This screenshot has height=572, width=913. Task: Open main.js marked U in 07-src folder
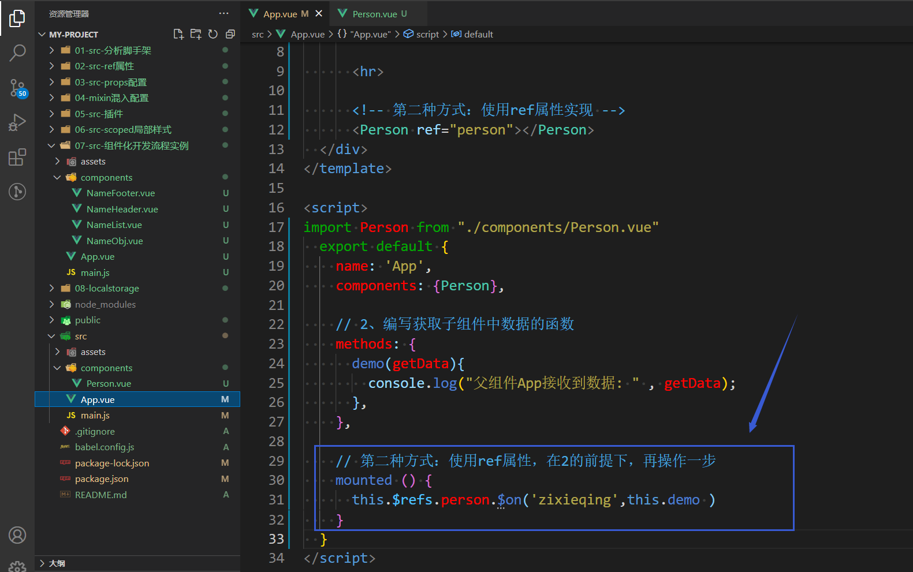137,272
